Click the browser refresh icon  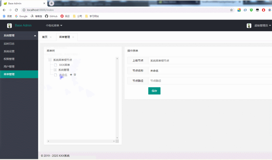pos(16,10)
